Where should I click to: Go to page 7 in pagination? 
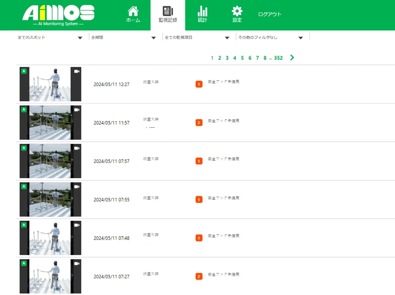click(x=257, y=58)
